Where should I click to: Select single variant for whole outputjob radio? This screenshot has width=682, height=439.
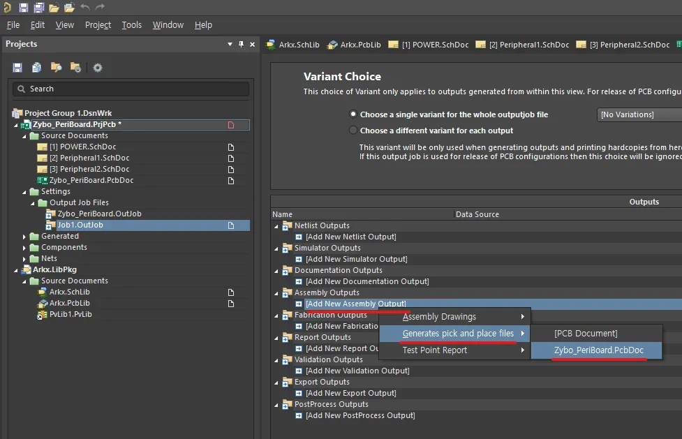click(353, 114)
